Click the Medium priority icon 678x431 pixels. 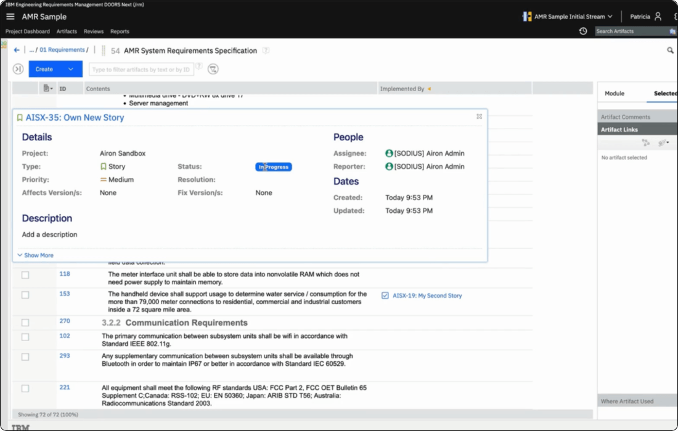104,180
